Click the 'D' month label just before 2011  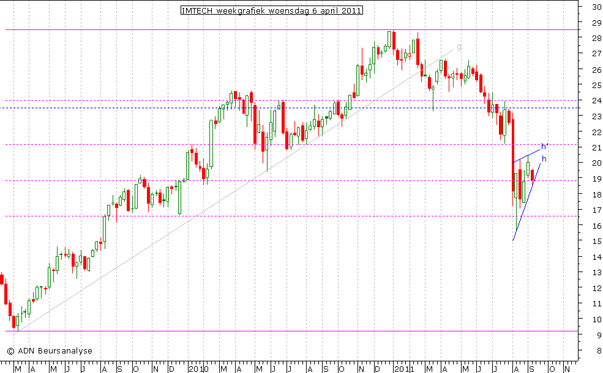coord(377,369)
